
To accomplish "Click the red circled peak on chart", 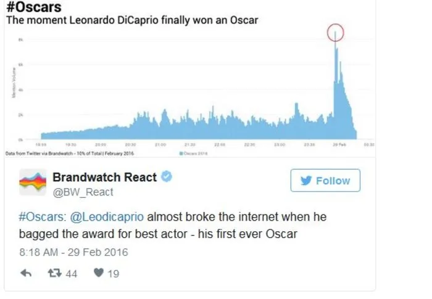I will pos(335,33).
